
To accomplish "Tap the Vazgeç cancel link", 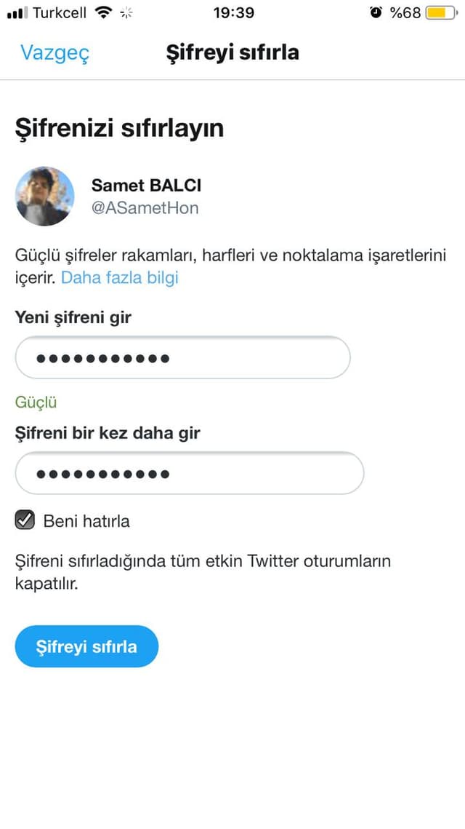I will 55,53.
